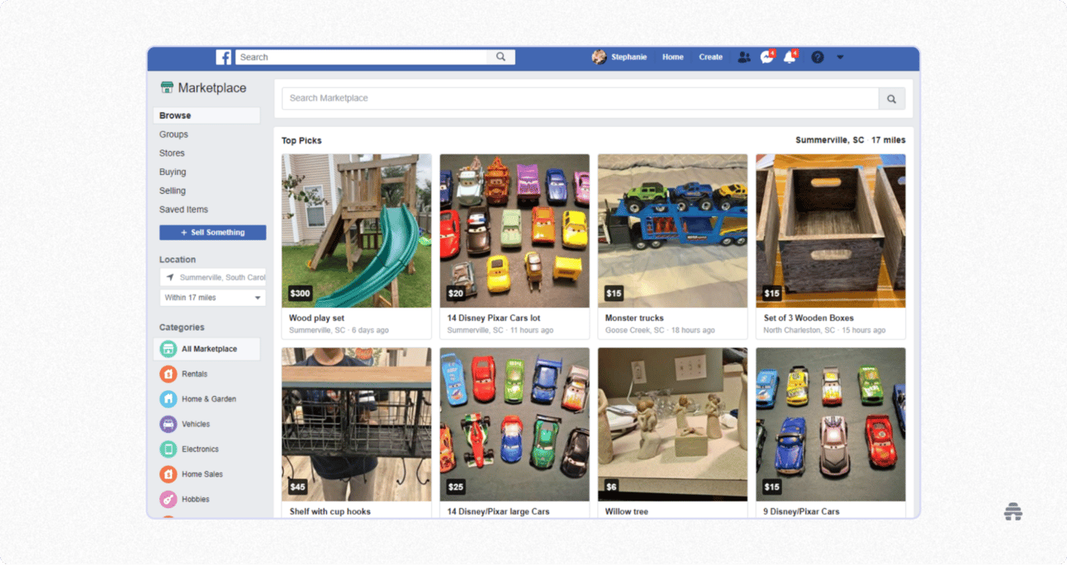This screenshot has height=565, width=1067.
Task: Focus the Facebook Search field
Action: pos(362,57)
